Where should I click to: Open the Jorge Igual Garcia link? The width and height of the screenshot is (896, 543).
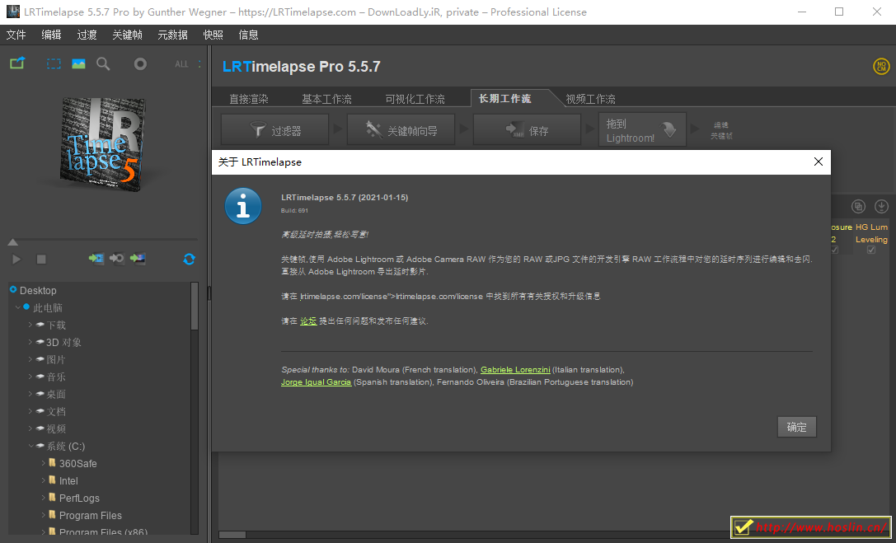click(316, 382)
